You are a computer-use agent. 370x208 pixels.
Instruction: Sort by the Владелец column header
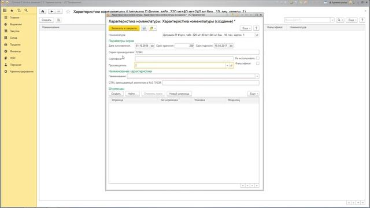tap(243, 100)
